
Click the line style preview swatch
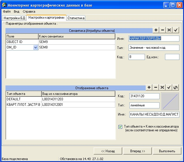[x=170, y=101]
